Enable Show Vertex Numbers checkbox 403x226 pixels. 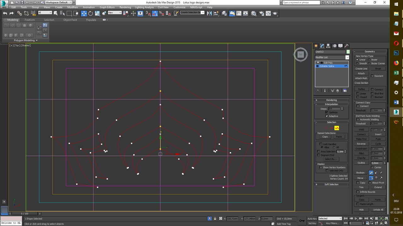tap(321, 167)
